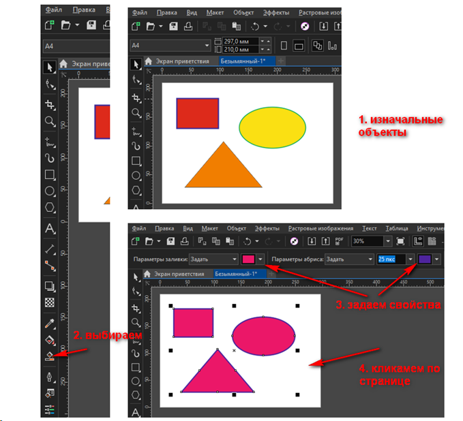Image resolution: width=463 pixels, height=421 pixels.
Task: Select the Artistic Media tool in left toolbox
Action: (x=50, y=158)
